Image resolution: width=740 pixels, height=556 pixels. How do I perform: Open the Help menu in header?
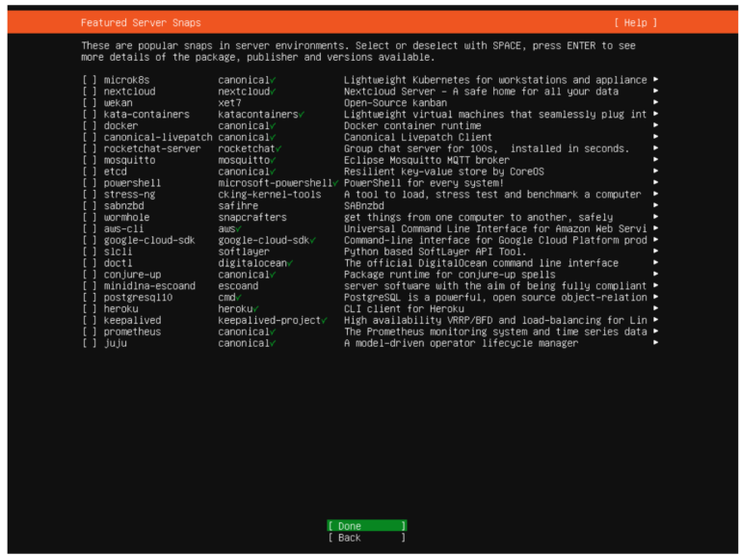tap(635, 22)
